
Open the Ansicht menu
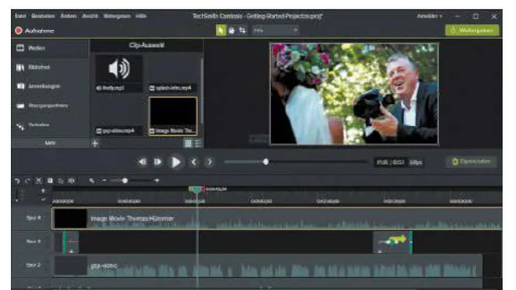(90, 16)
